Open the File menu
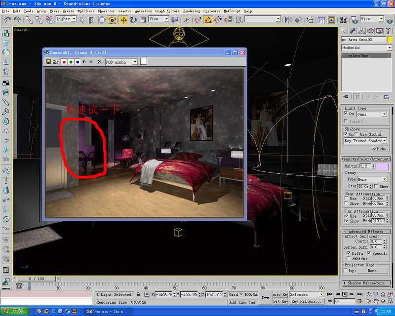Screen dimensions: 395x316 click(x=5, y=11)
